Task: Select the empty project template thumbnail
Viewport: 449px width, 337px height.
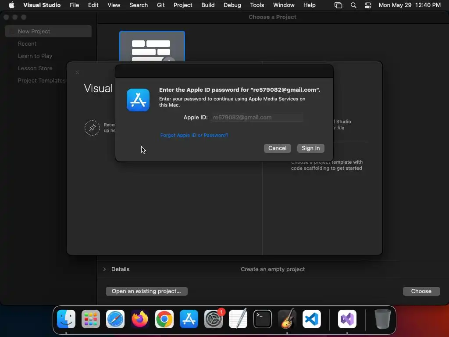Action: click(152, 46)
